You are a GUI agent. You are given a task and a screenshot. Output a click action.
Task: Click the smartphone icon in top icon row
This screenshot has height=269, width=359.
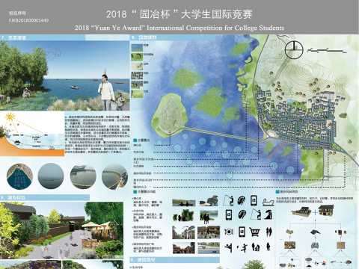[x=254, y=200]
